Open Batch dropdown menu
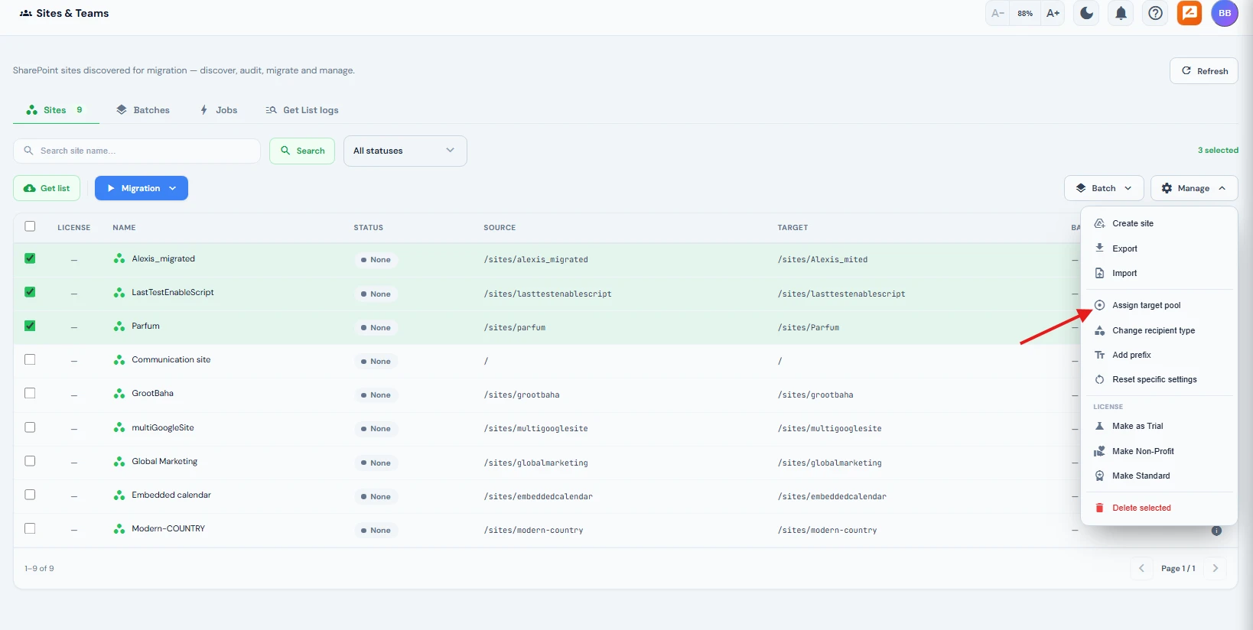The height and width of the screenshot is (630, 1253). point(1104,188)
